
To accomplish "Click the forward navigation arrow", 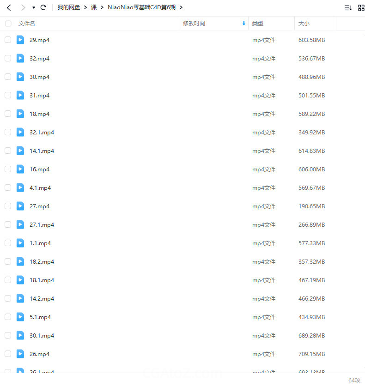I will tap(23, 7).
